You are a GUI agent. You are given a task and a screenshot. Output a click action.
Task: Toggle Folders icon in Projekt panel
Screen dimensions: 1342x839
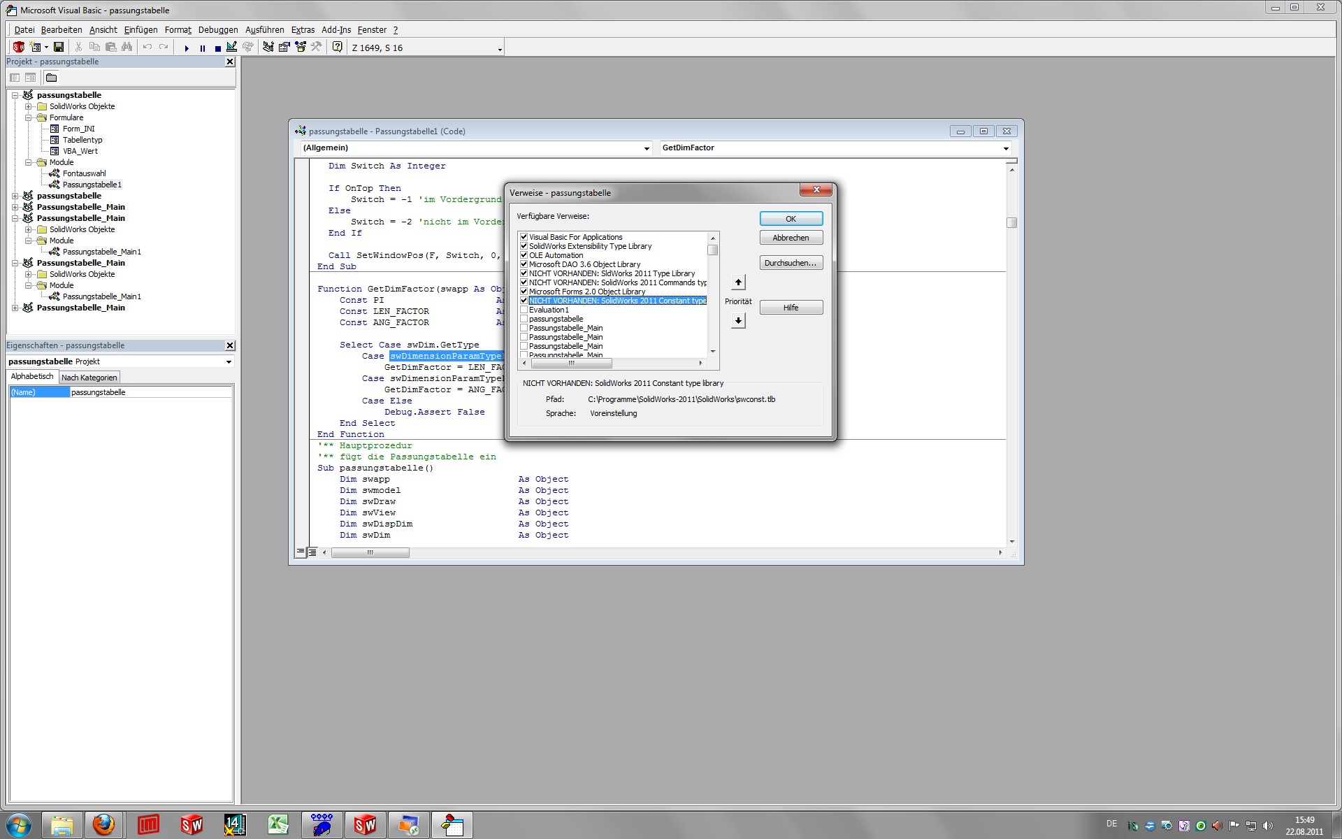tap(51, 78)
